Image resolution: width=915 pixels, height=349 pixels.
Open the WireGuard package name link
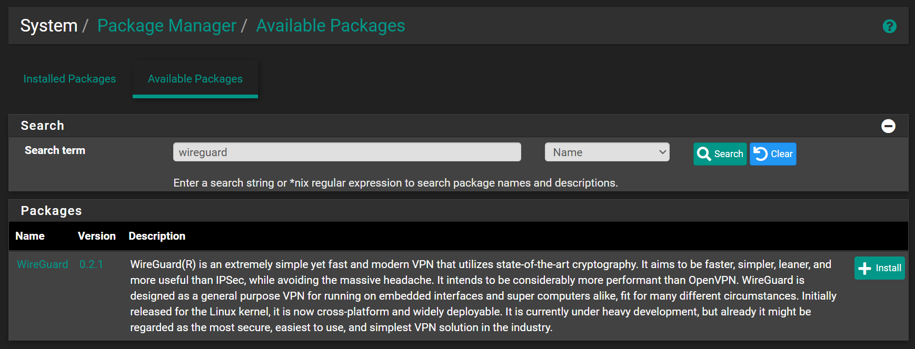click(42, 264)
